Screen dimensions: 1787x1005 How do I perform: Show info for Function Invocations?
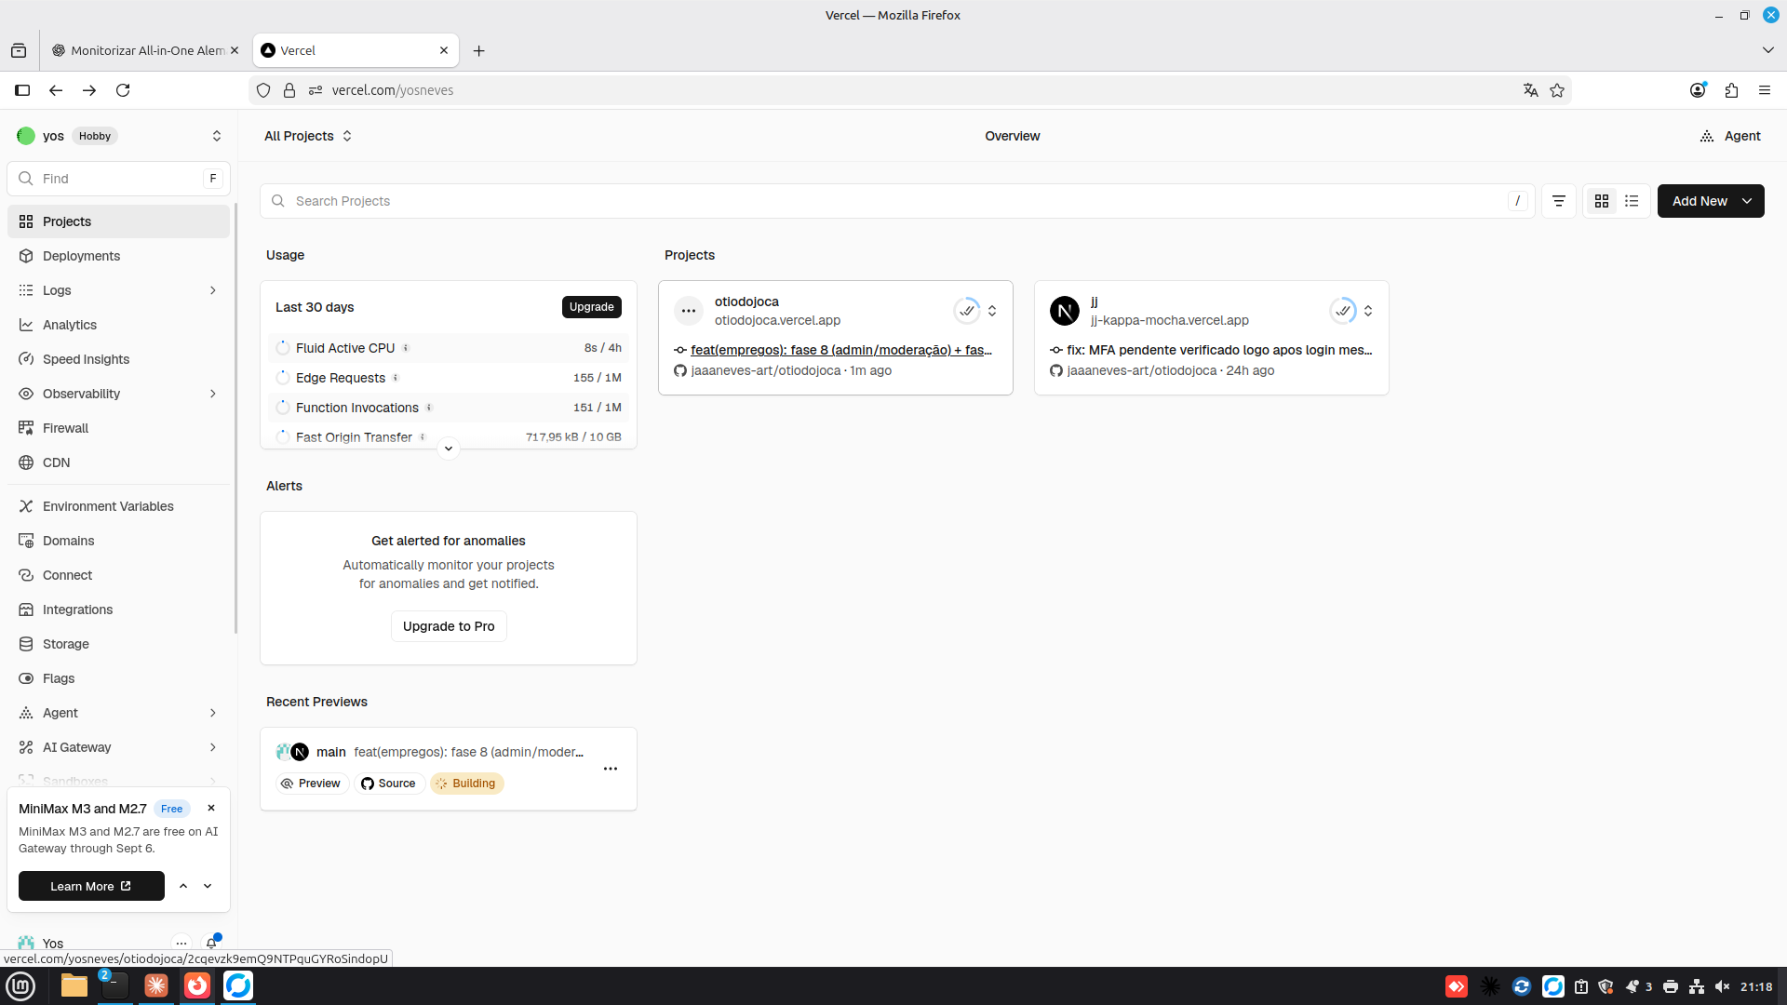[x=429, y=408]
